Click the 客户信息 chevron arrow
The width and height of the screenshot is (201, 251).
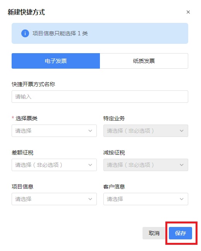[182, 199]
